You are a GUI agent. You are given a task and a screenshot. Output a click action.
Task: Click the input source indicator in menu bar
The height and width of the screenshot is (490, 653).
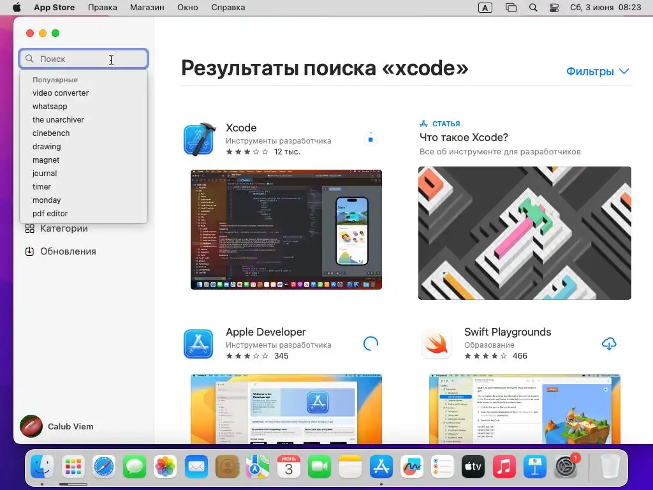click(485, 8)
